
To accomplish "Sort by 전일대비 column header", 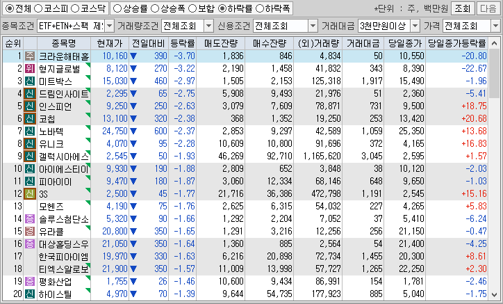I will pyautogui.click(x=149, y=43).
